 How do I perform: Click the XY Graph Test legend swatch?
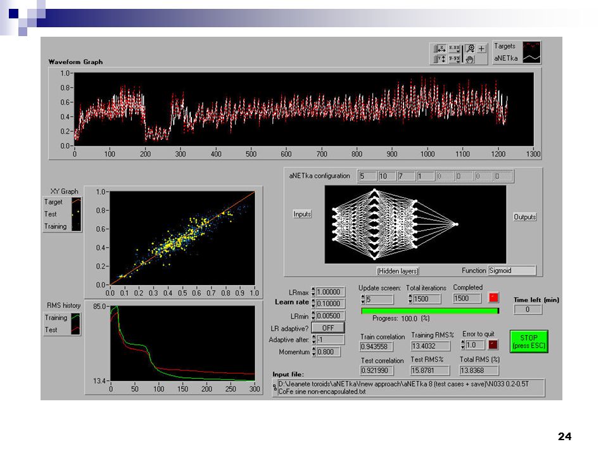tap(77, 213)
